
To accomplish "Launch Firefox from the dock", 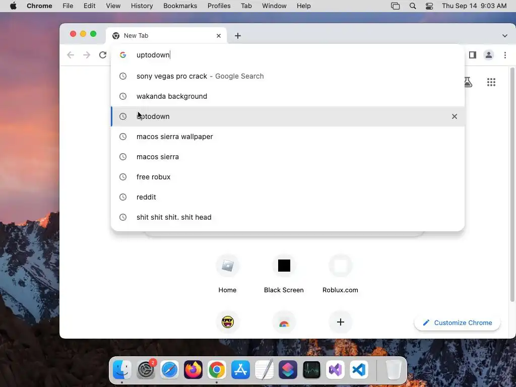I will 193,369.
